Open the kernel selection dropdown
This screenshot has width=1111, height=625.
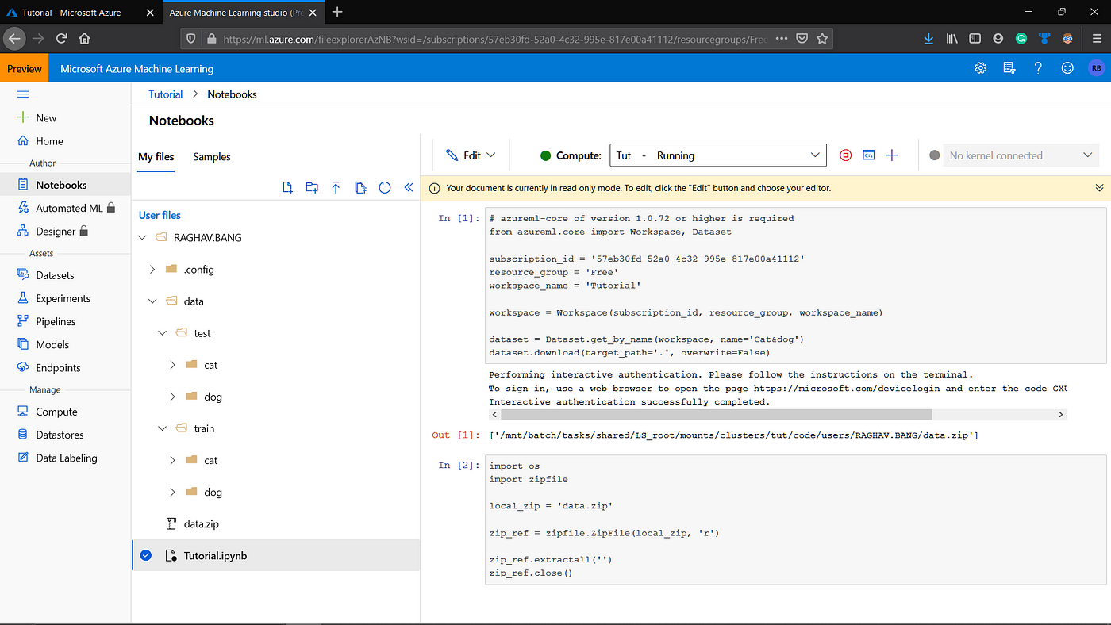[1021, 155]
